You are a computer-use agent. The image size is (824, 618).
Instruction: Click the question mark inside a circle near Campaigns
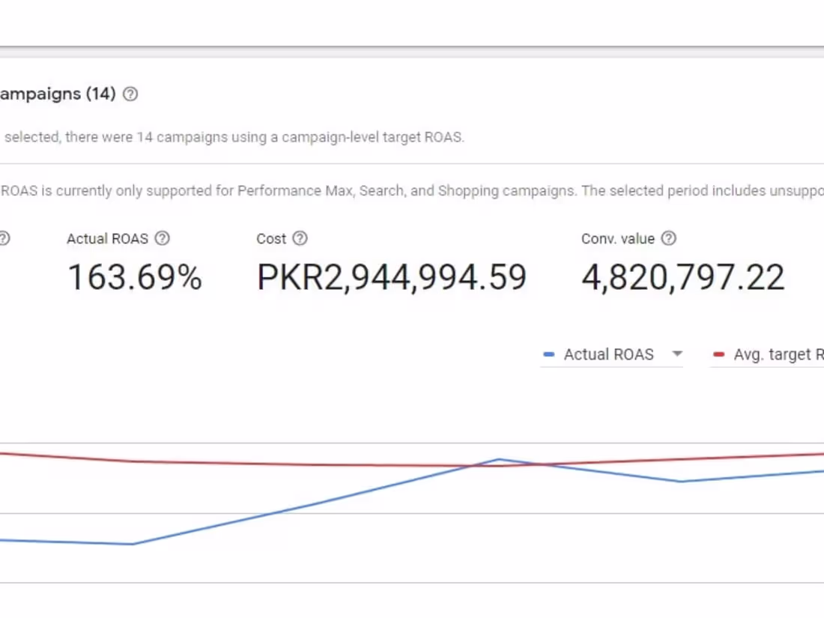[x=130, y=94]
